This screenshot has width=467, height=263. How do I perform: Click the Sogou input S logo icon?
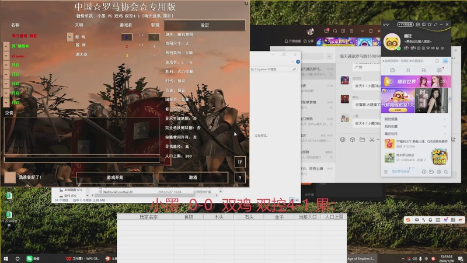point(408,220)
